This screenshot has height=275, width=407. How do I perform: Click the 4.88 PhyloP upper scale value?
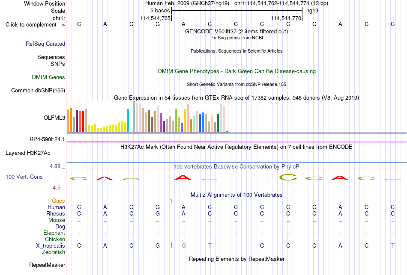(x=55, y=166)
